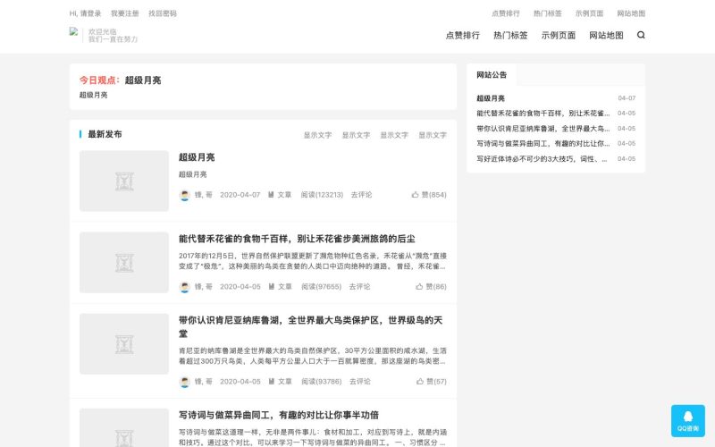Click the 我要注册 link at top

tap(124, 13)
